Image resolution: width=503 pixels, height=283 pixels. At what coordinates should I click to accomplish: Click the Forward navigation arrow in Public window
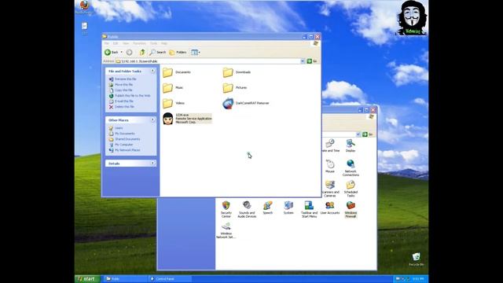coord(129,53)
